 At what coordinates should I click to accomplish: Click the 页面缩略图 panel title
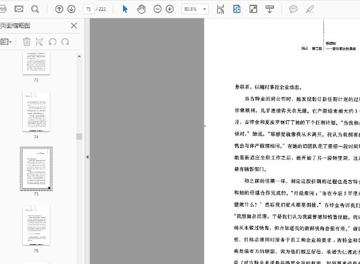(x=15, y=25)
